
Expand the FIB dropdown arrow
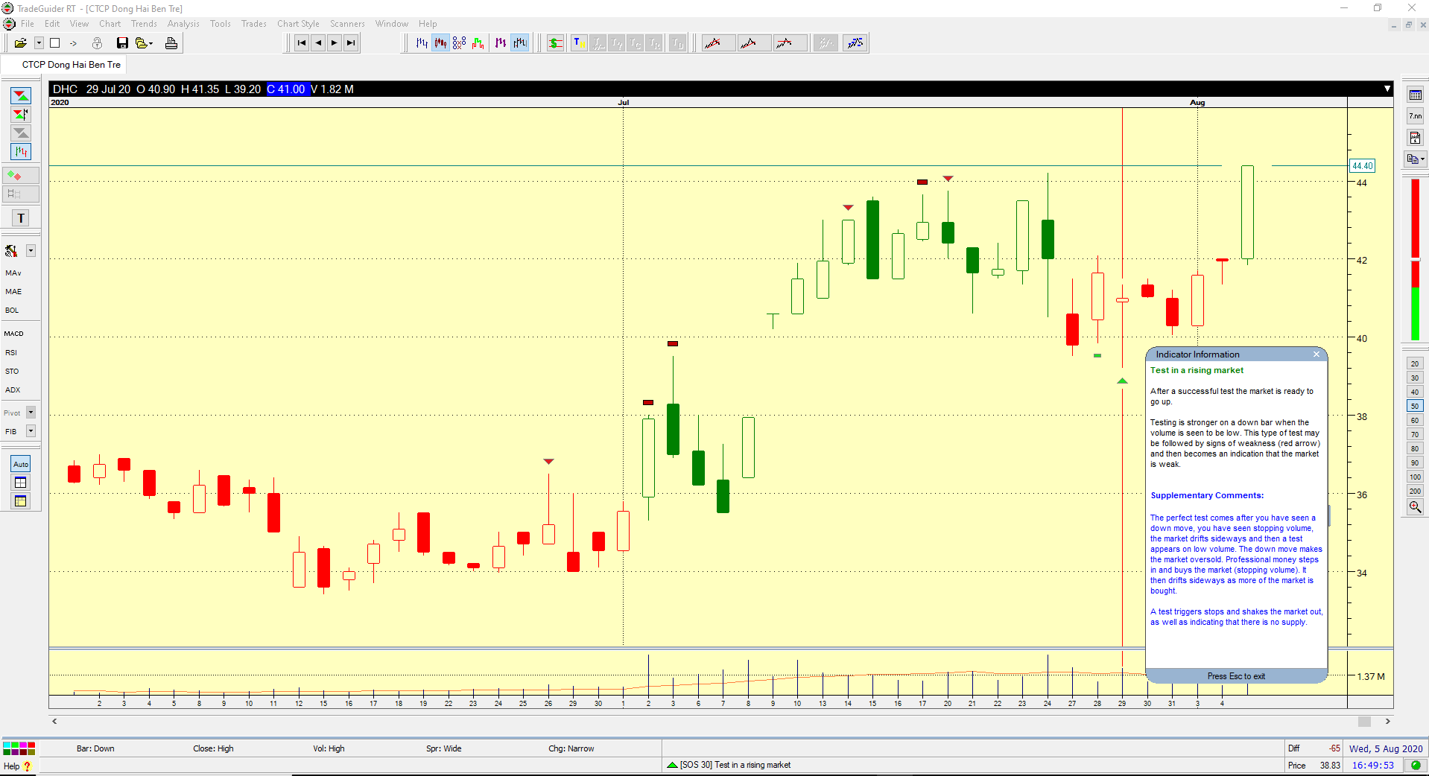pyautogui.click(x=31, y=431)
